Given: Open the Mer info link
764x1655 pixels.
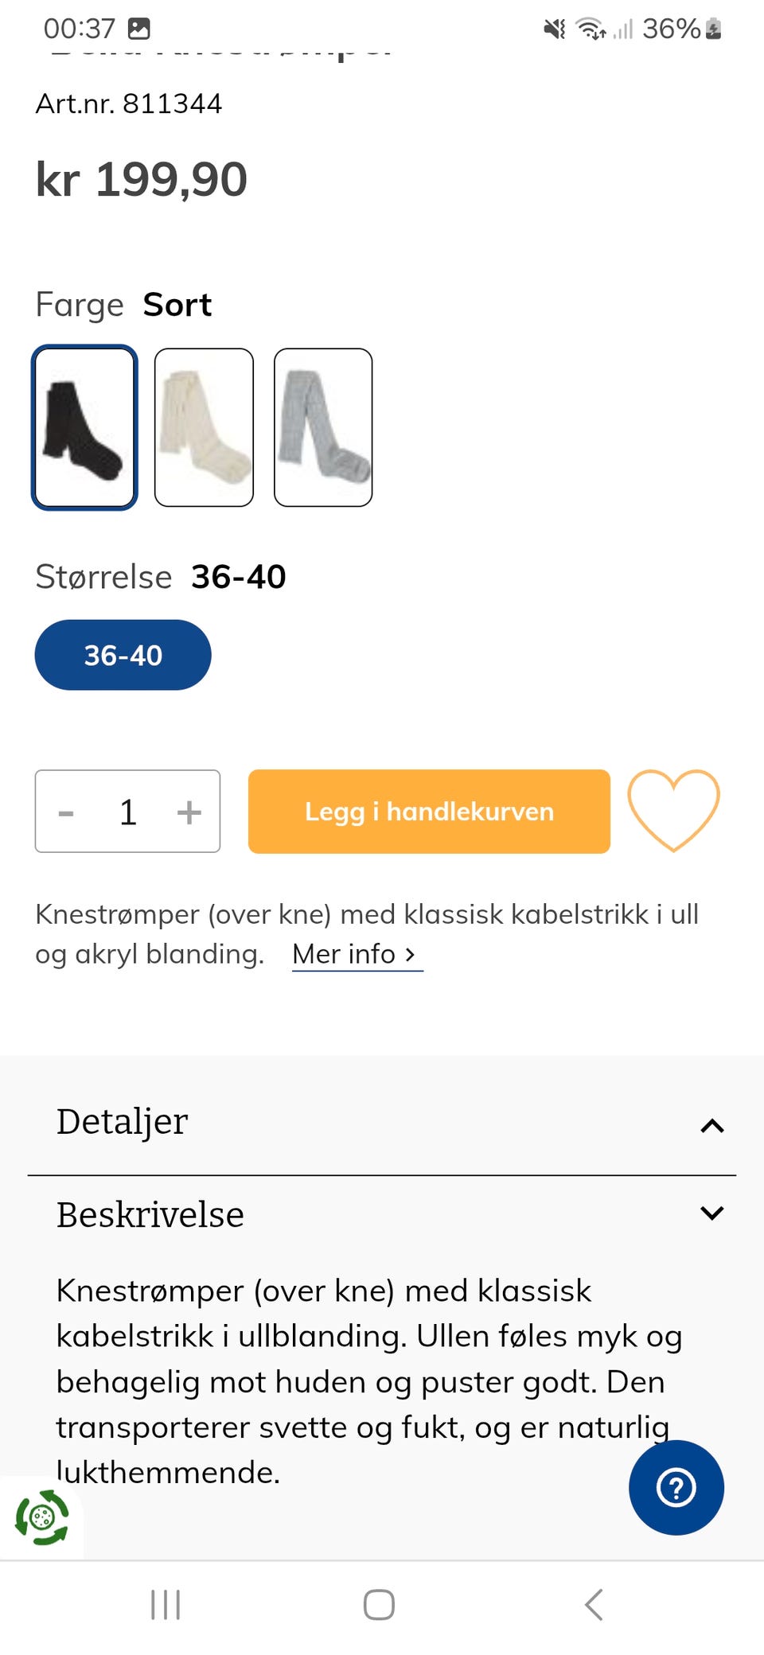Looking at the screenshot, I should click(x=357, y=953).
